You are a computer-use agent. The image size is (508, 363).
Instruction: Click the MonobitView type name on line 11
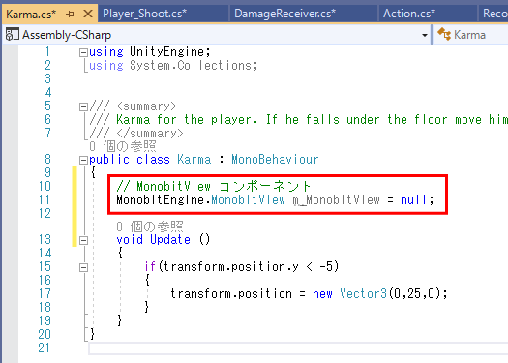pos(248,200)
